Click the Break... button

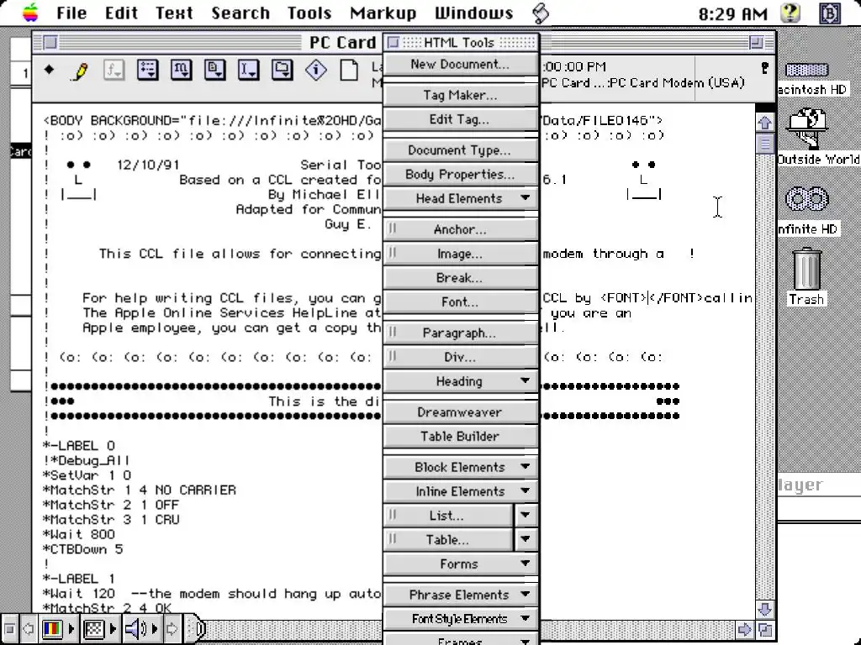(x=460, y=277)
